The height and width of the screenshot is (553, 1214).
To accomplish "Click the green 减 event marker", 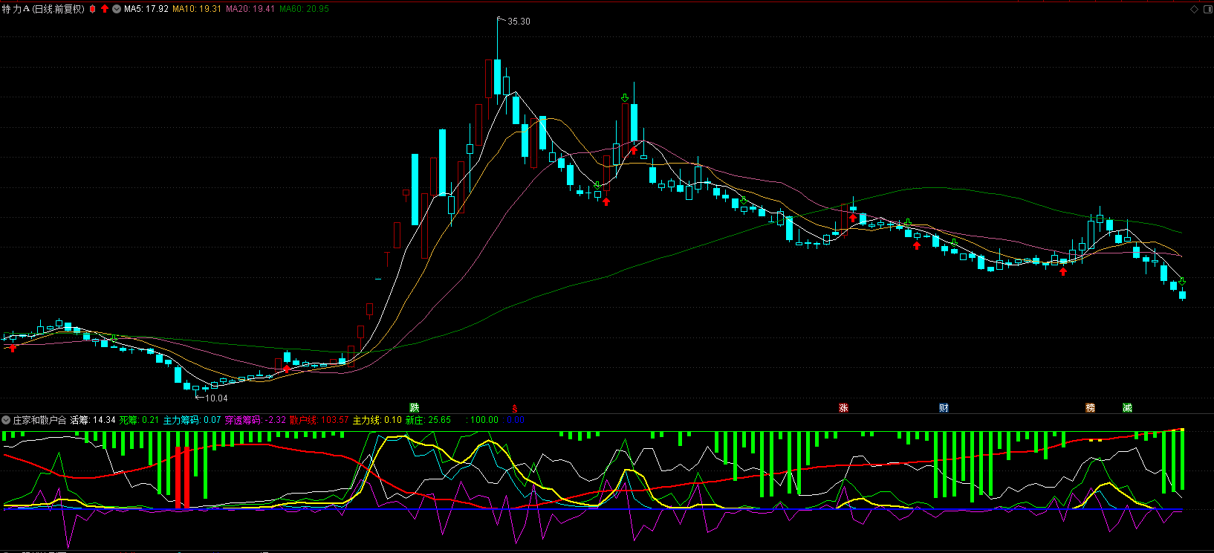I will click(1127, 408).
